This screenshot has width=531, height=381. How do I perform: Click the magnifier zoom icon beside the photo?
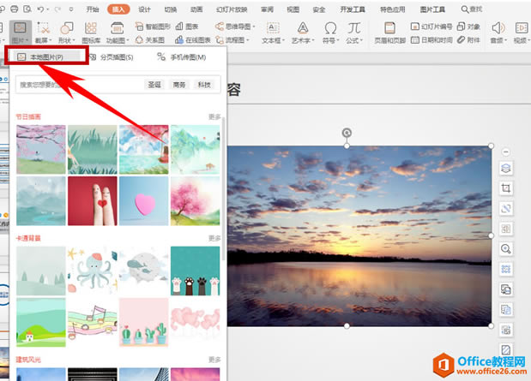(506, 249)
